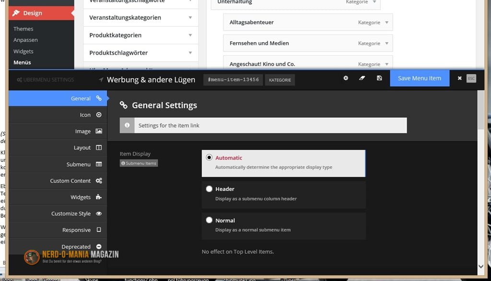The width and height of the screenshot is (491, 281).
Task: Click the scroll-down chevron of the settings panel
Action: 481,267
